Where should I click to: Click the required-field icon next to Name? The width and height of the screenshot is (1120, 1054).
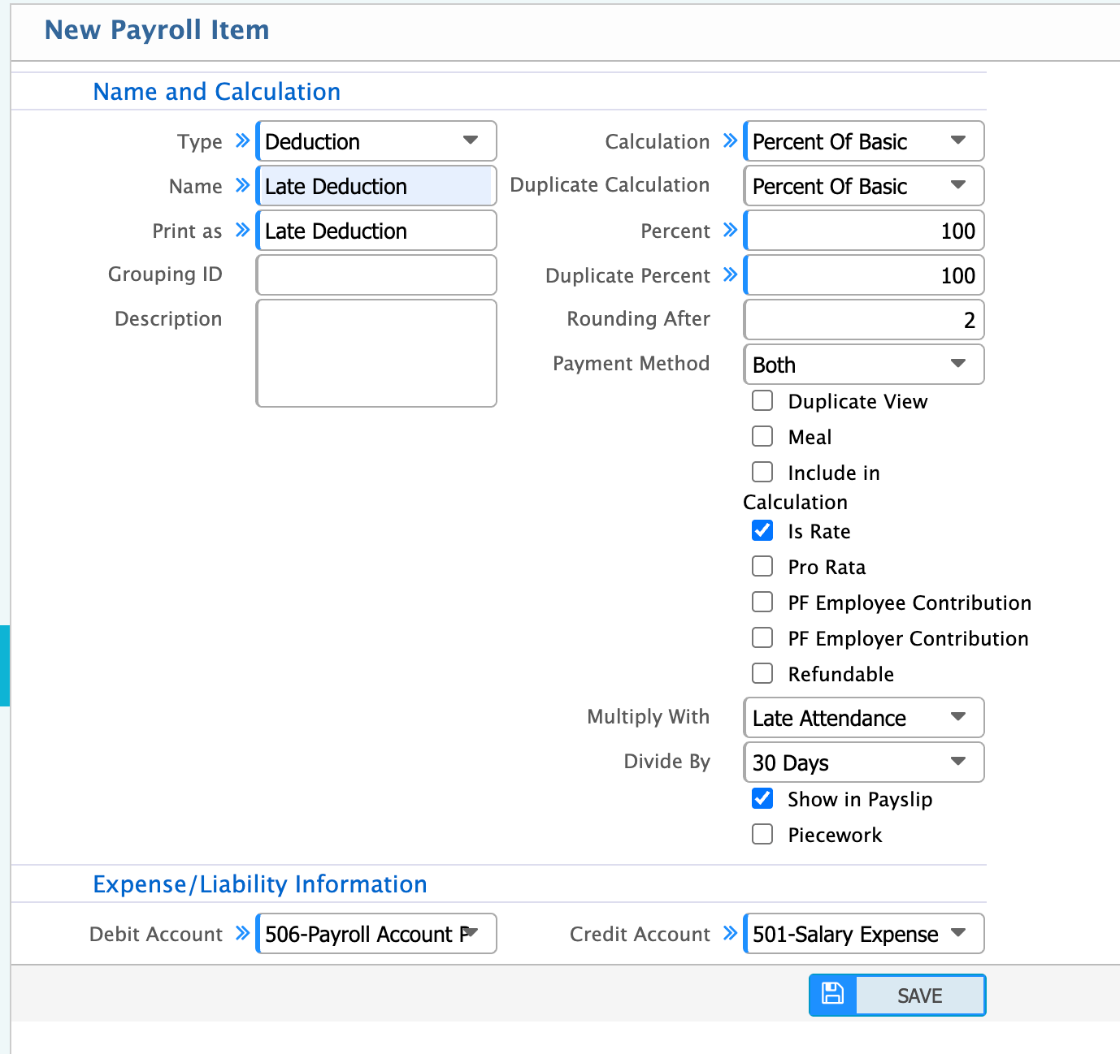coord(243,185)
